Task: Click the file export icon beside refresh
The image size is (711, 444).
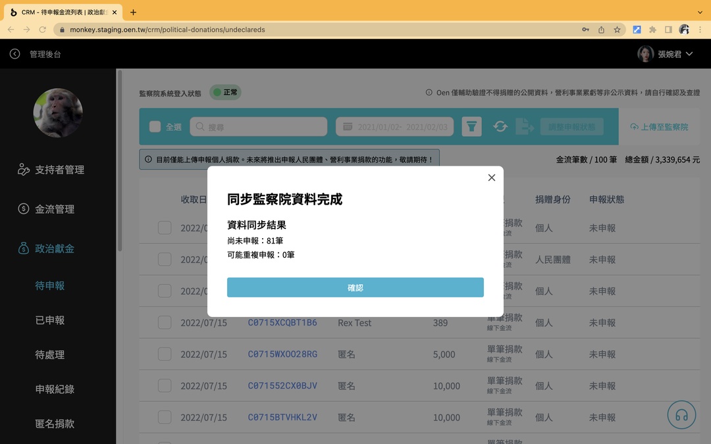Action: coord(527,126)
